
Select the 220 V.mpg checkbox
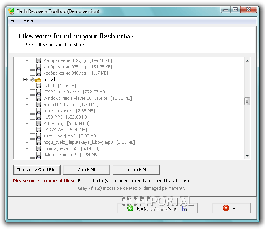pos(32,123)
